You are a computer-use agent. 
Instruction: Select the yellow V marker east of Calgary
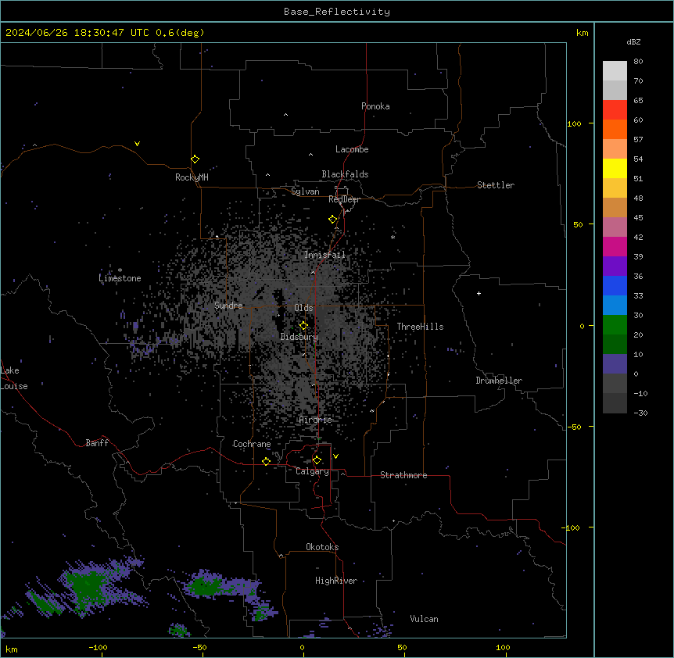[335, 456]
